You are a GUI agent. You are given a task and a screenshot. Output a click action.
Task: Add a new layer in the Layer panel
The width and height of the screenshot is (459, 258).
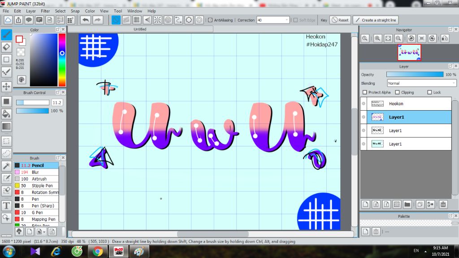point(366,204)
